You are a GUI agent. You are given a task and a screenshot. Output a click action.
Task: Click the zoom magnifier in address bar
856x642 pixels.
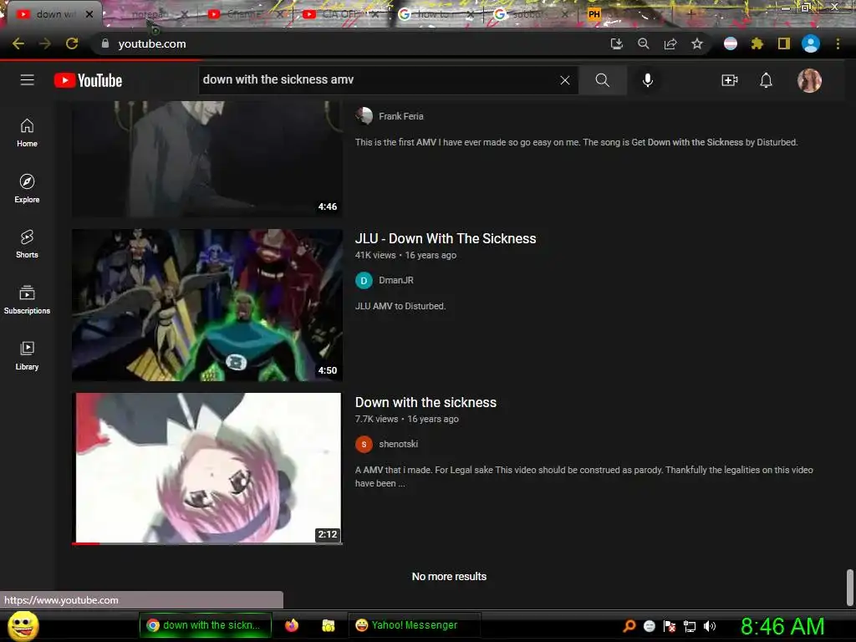(644, 43)
